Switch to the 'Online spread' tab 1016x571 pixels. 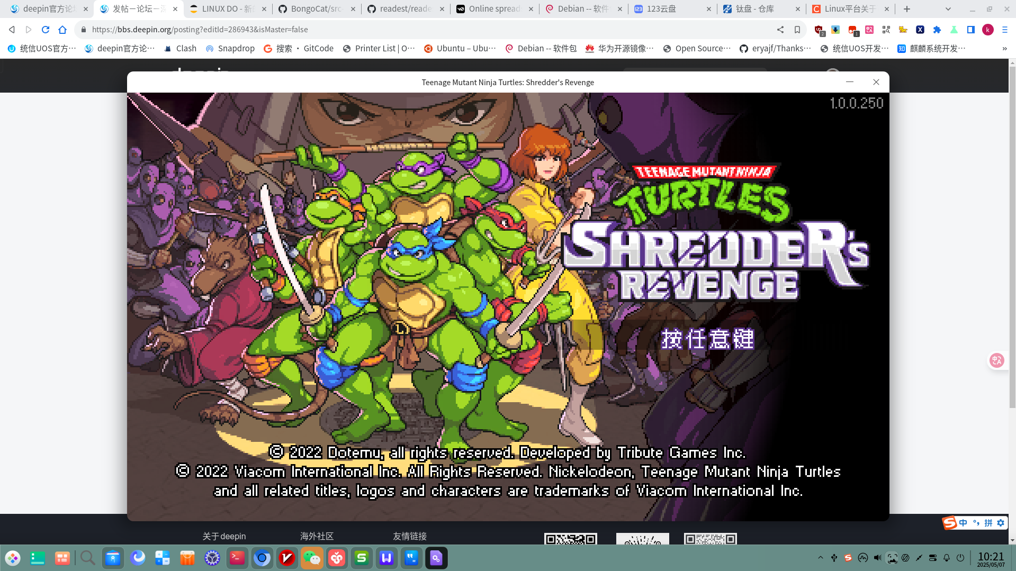pos(494,8)
